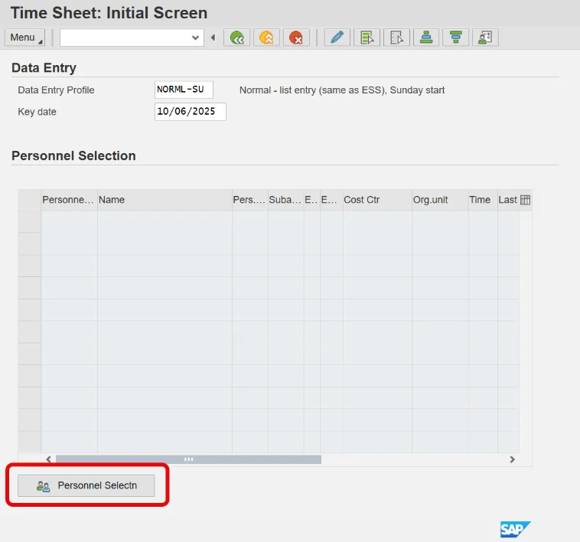Click the gray document with cursor icon
The width and height of the screenshot is (580, 542).
pyautogui.click(x=396, y=38)
